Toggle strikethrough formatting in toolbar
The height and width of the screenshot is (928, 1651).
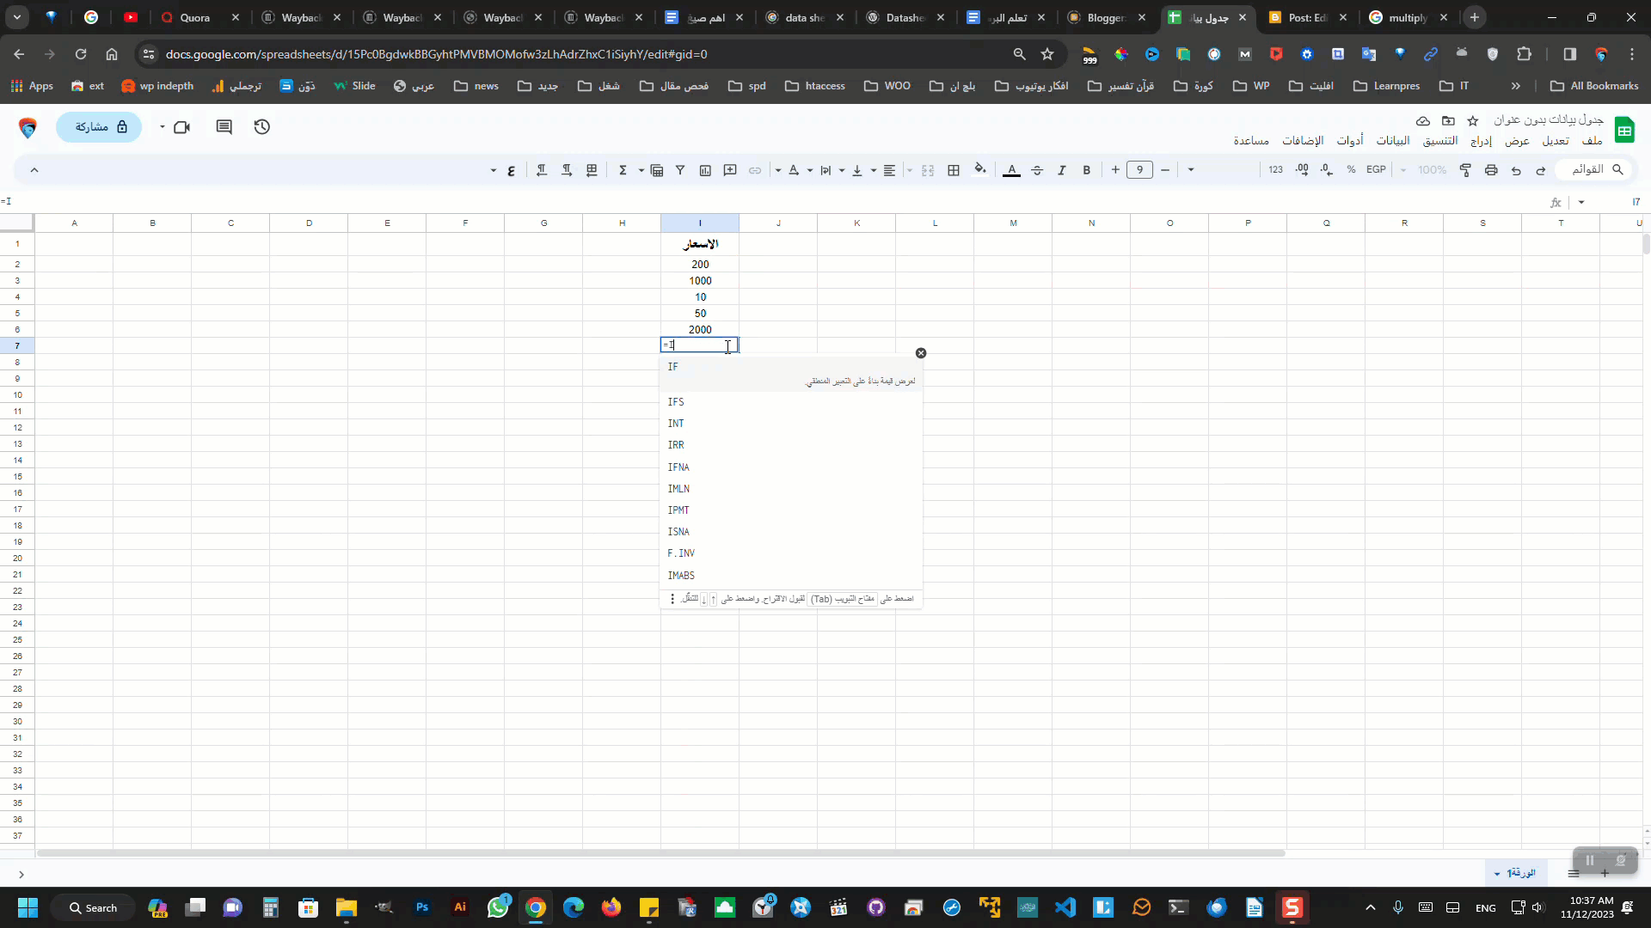[x=1036, y=170]
